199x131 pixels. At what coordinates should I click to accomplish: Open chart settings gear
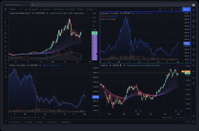click(x=171, y=9)
